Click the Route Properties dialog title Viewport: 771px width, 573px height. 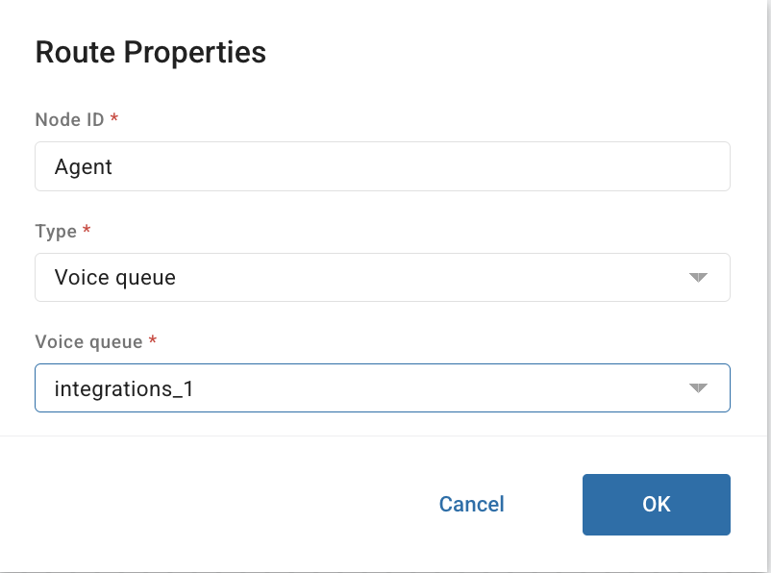point(150,53)
